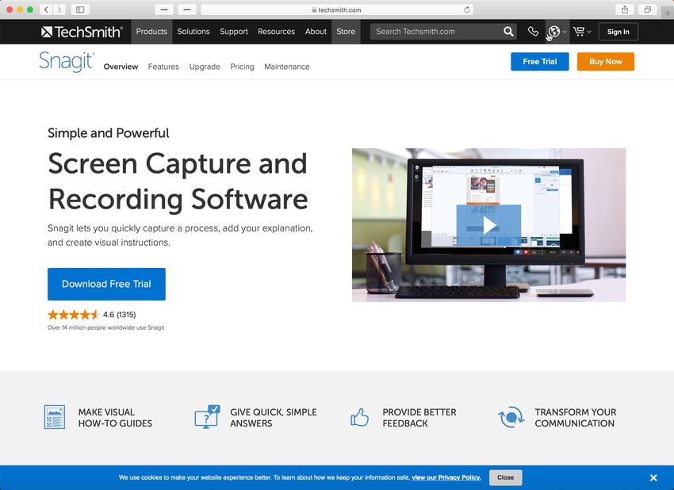Play the Snagit video
The height and width of the screenshot is (490, 674).
click(488, 225)
